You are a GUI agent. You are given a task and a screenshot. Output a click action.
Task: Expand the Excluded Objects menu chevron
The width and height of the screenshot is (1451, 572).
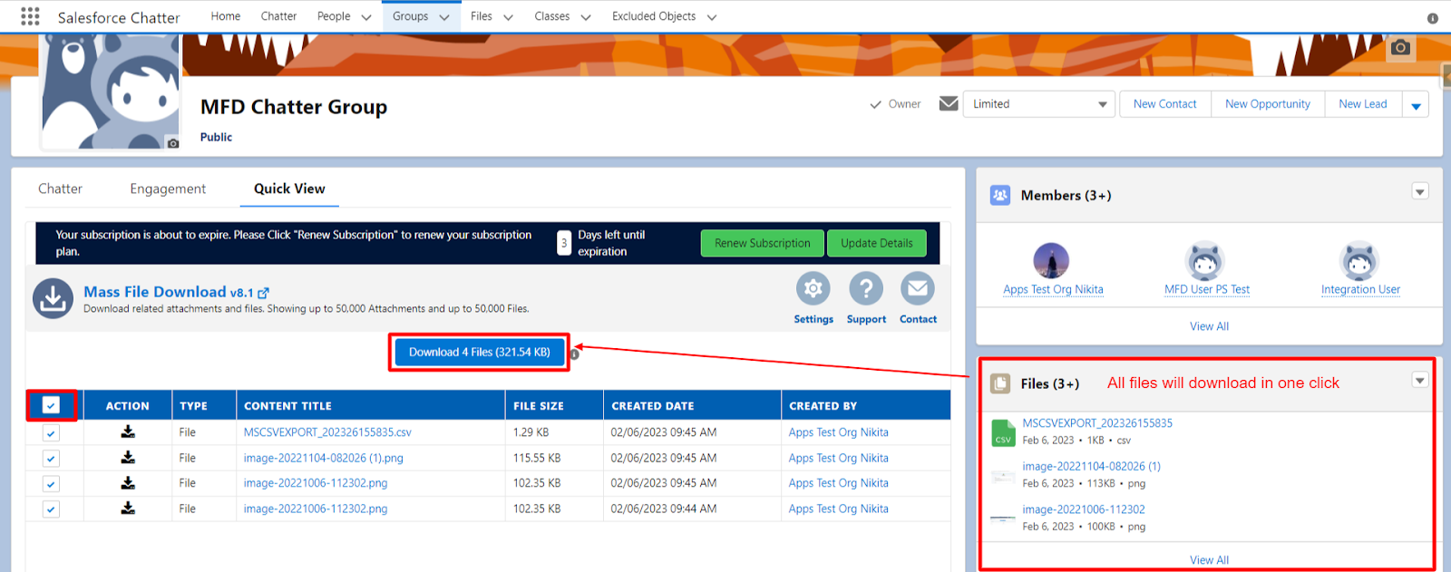712,17
